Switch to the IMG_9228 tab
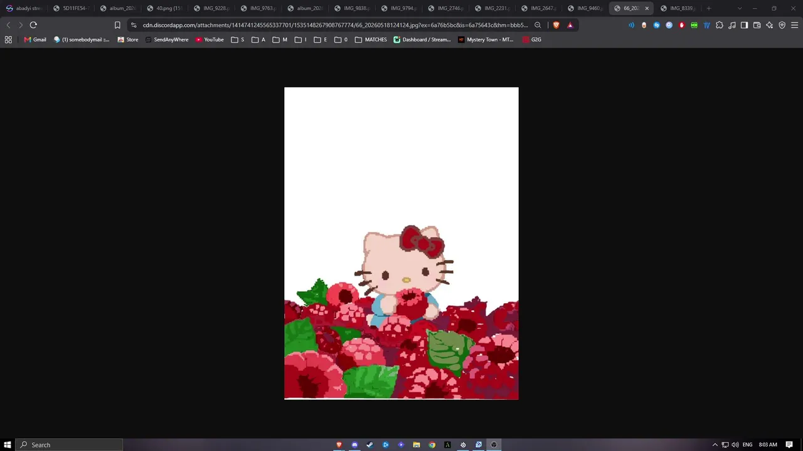Screen dimensions: 803x451 [211, 8]
